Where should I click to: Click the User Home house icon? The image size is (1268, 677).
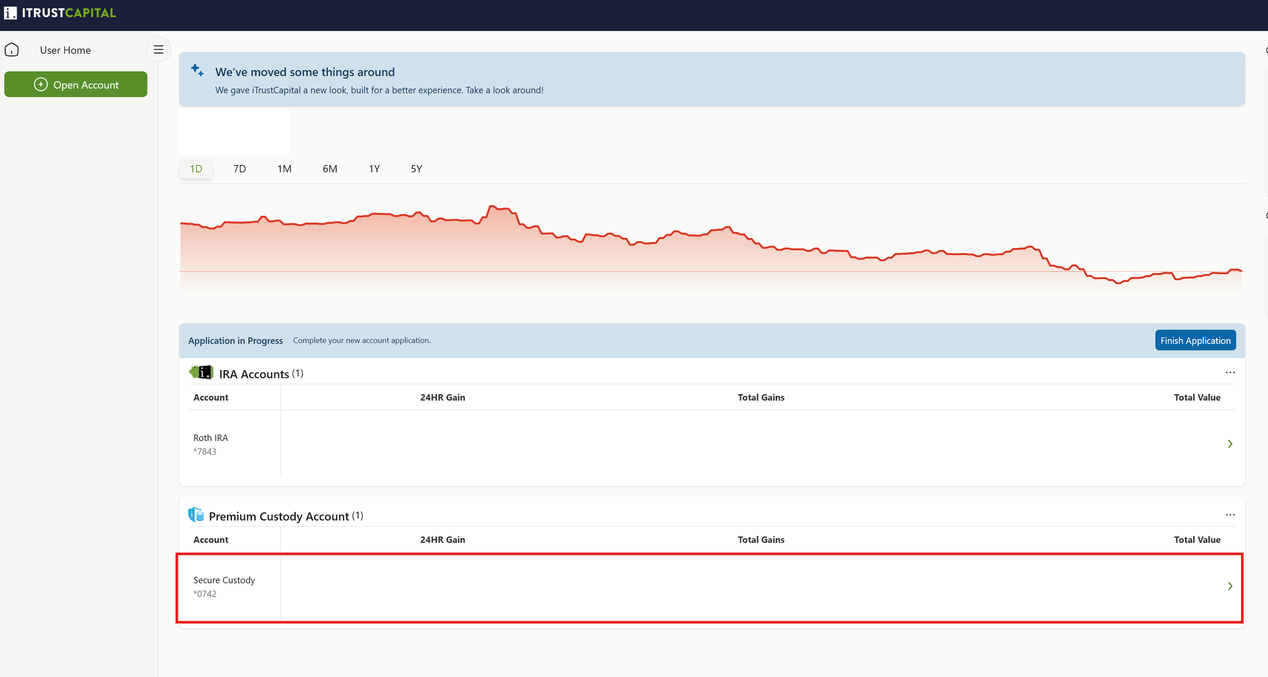[x=12, y=50]
